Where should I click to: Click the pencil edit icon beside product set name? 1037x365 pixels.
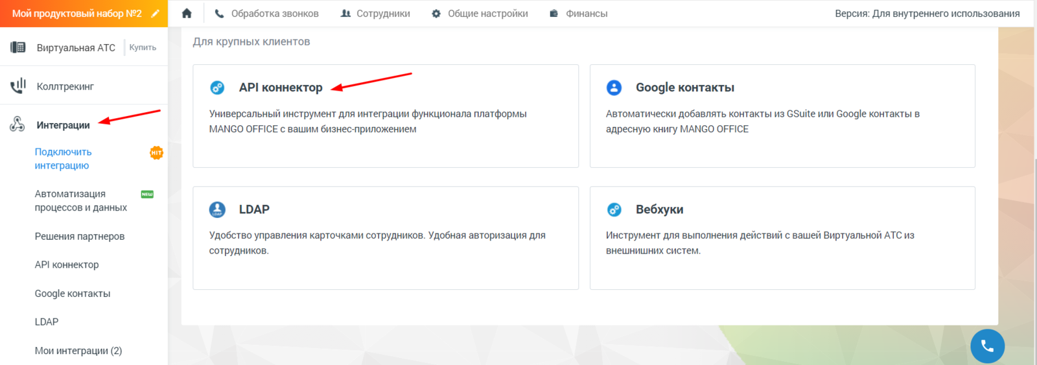pos(156,14)
